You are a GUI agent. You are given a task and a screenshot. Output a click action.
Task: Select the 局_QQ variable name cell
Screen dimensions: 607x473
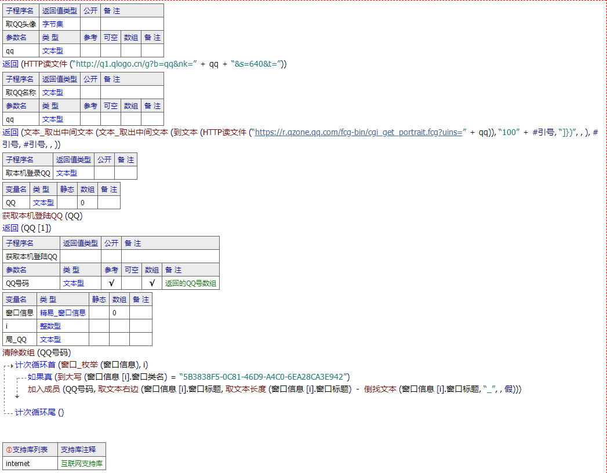coord(16,340)
